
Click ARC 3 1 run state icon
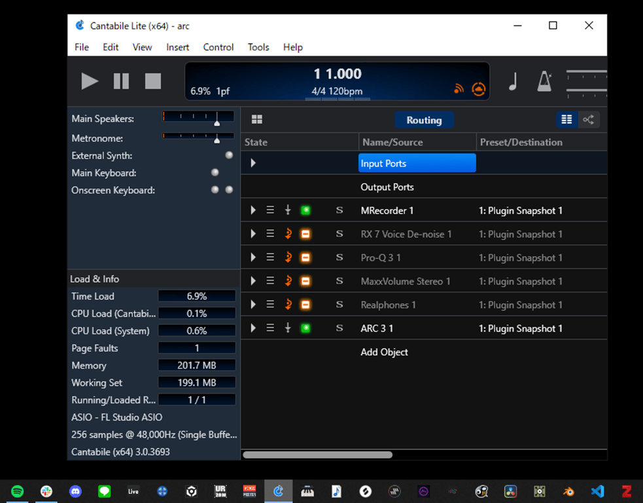(x=288, y=328)
